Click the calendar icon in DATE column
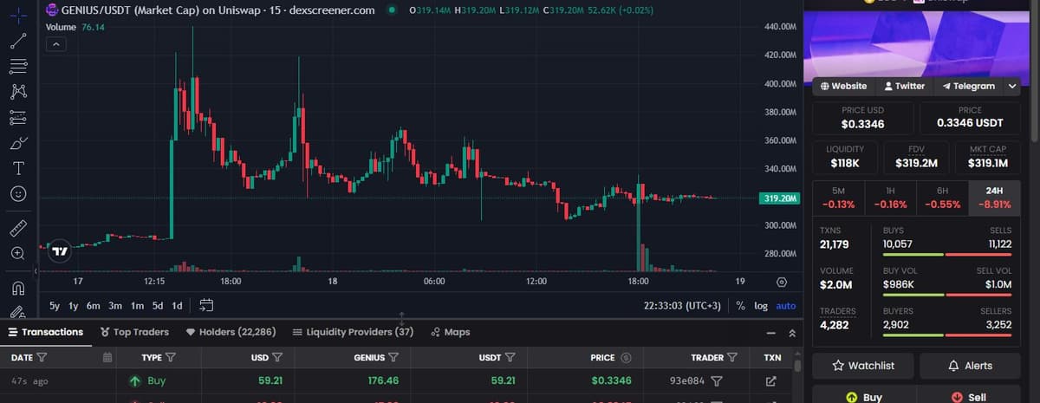This screenshot has width=1040, height=403. [x=107, y=357]
